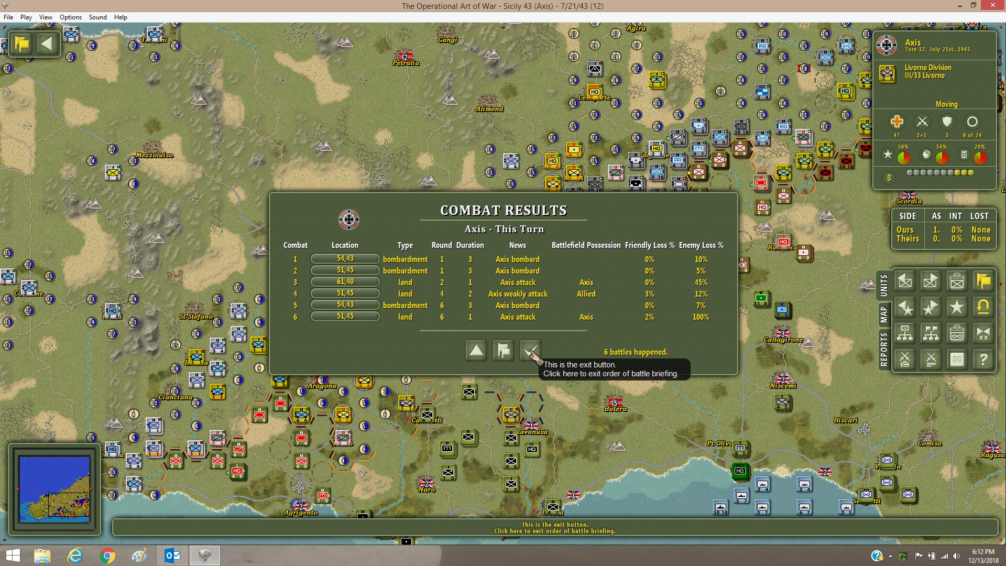This screenshot has height=566, width=1006.
Task: Click the yellow undo arrow icon
Action: point(983,308)
